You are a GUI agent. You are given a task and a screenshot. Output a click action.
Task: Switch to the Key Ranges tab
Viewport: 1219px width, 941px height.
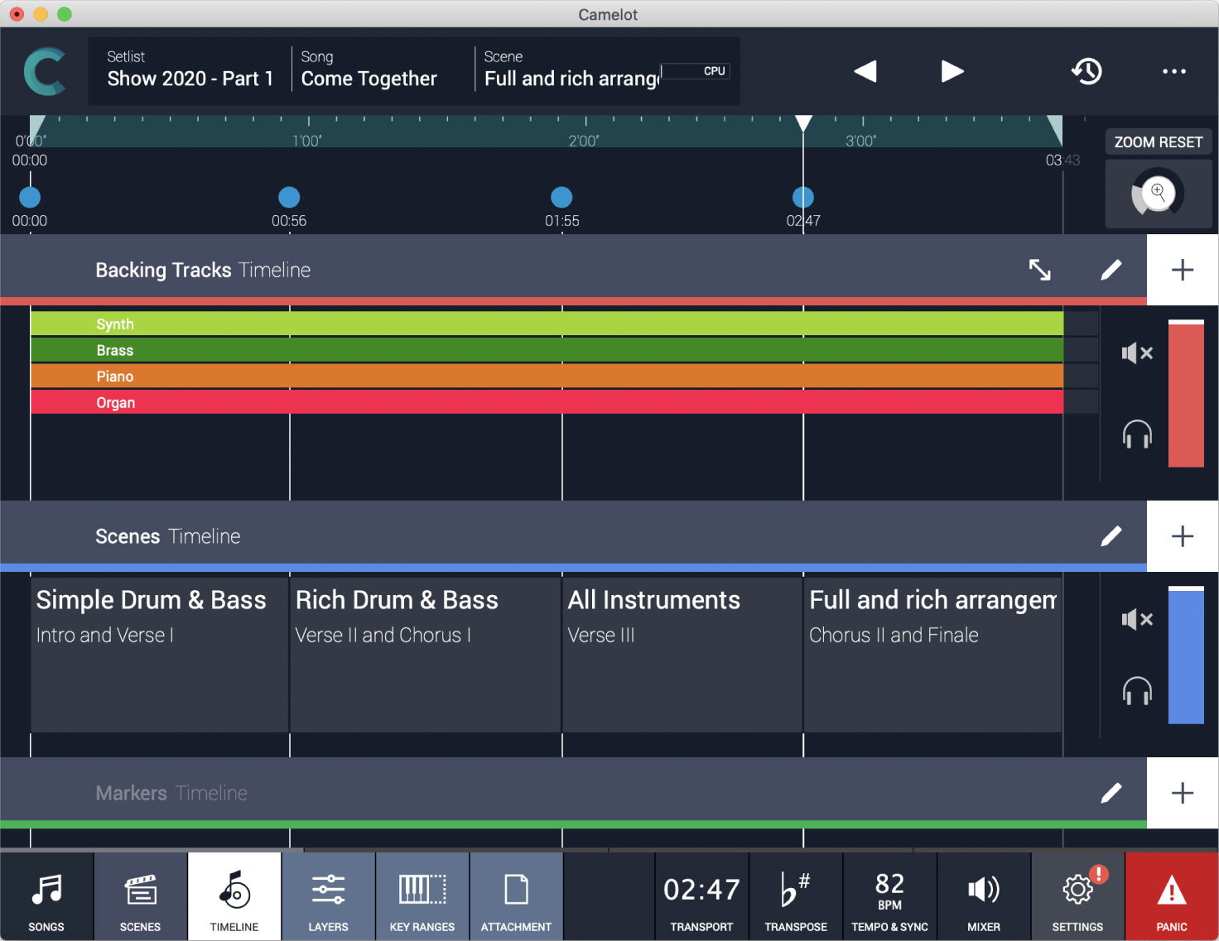[x=422, y=896]
